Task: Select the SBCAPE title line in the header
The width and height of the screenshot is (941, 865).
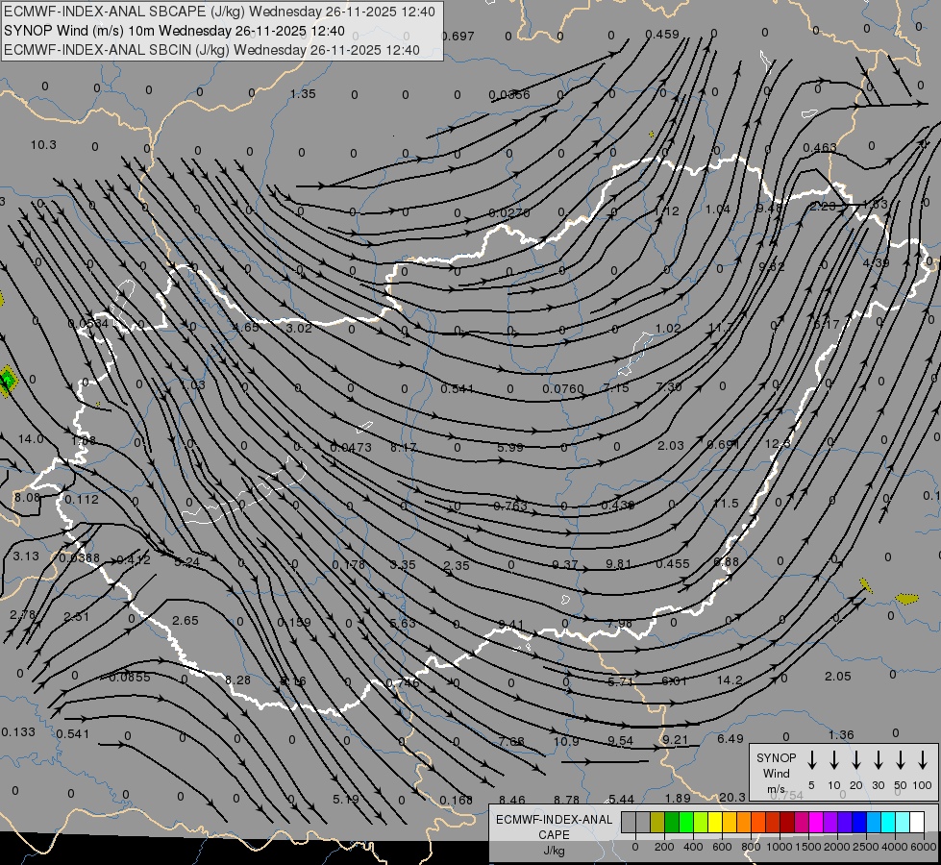Action: click(x=219, y=12)
